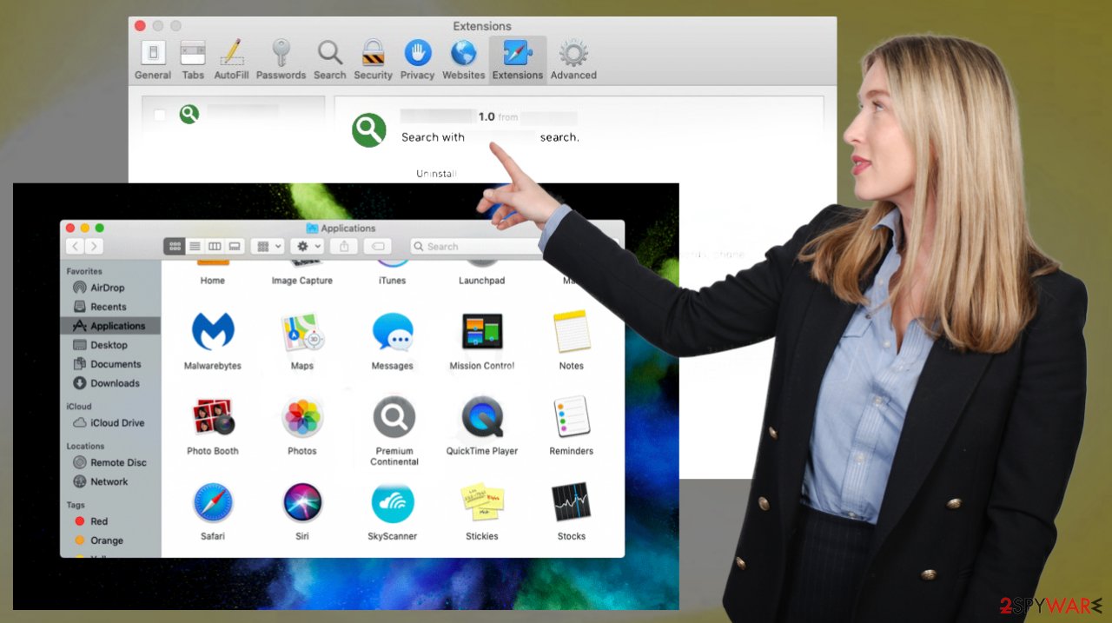
Task: Minimize the Finder Applications window
Action: tap(85, 228)
